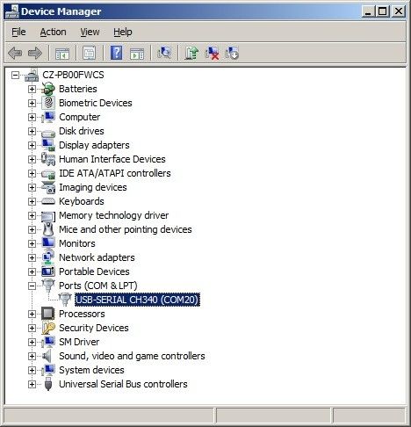Click the Forward arrow toolbar icon
The height and width of the screenshot is (427, 411).
35,54
